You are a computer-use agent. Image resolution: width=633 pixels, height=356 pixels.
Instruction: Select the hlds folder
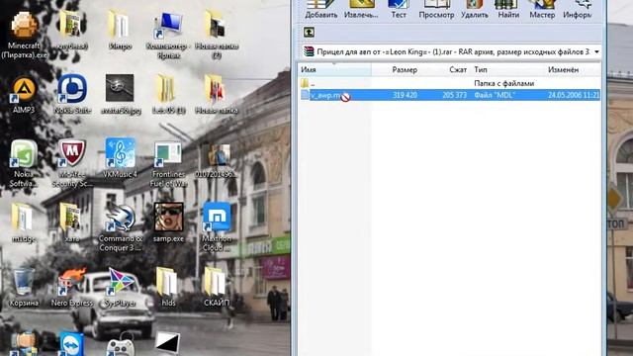pyautogui.click(x=168, y=287)
